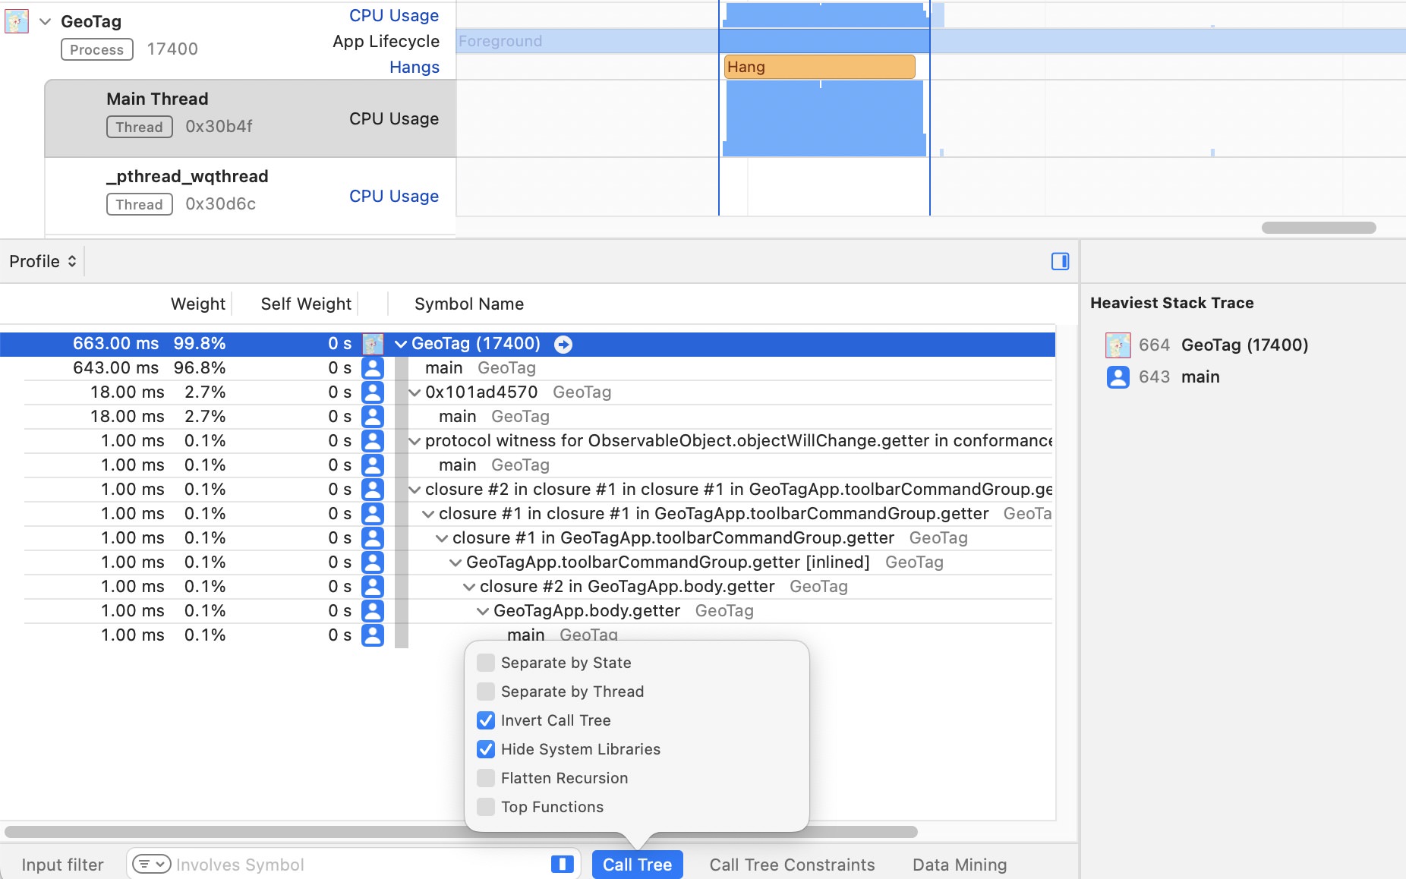The height and width of the screenshot is (879, 1406).
Task: Select the orange Hang interval in timeline
Action: (819, 67)
